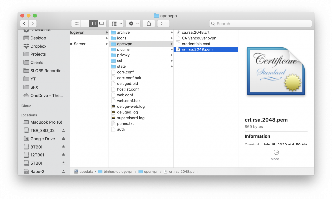
Task: Click the iCloud sidebar section header
Action: (x=26, y=106)
